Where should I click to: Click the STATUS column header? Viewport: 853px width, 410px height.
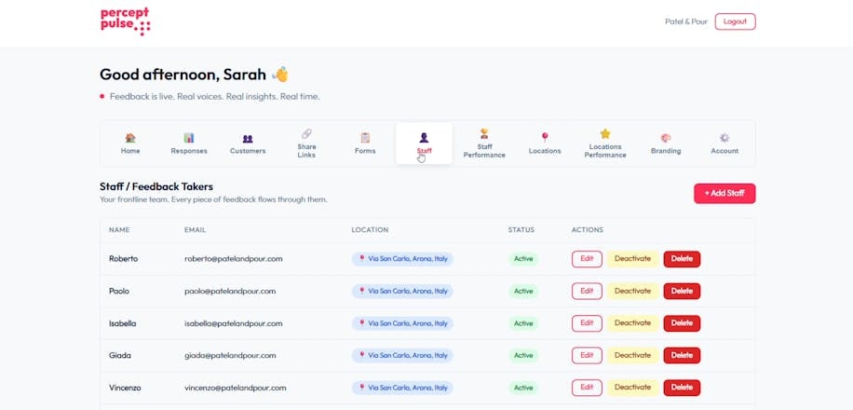click(x=521, y=230)
